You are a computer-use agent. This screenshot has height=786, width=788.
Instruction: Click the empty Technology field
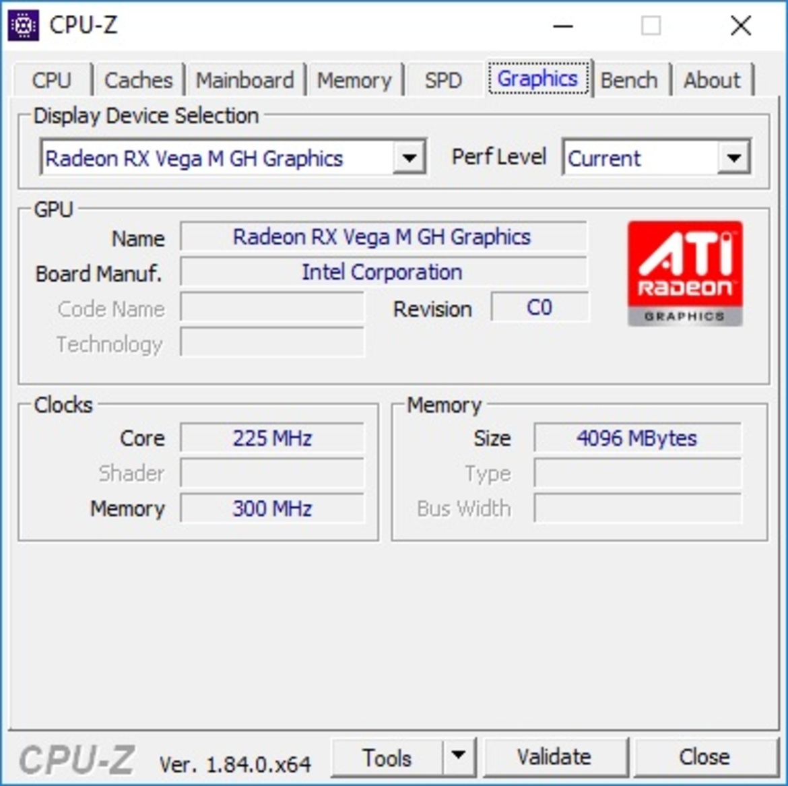272,342
